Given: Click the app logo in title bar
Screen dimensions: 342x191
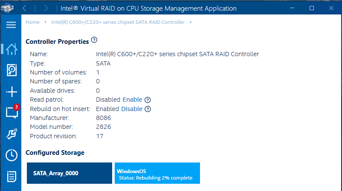Looking at the screenshot, I should click(x=7, y=8).
